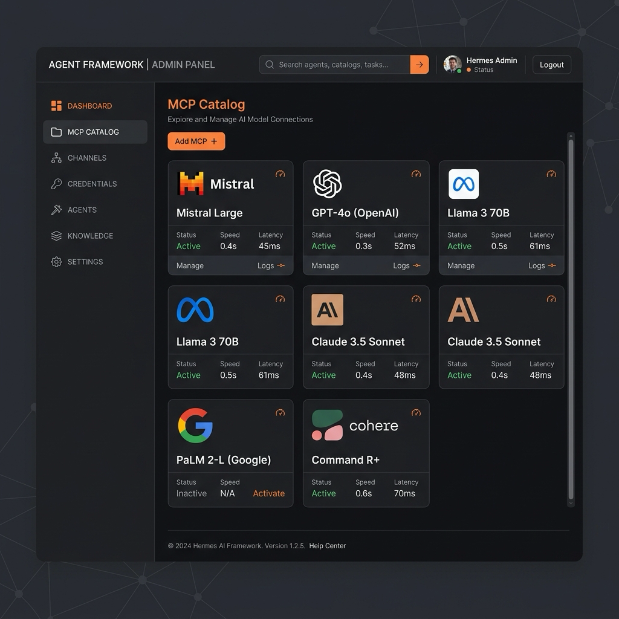
Task: Click gauge icon on PaLM 2-L card
Action: [x=280, y=412]
